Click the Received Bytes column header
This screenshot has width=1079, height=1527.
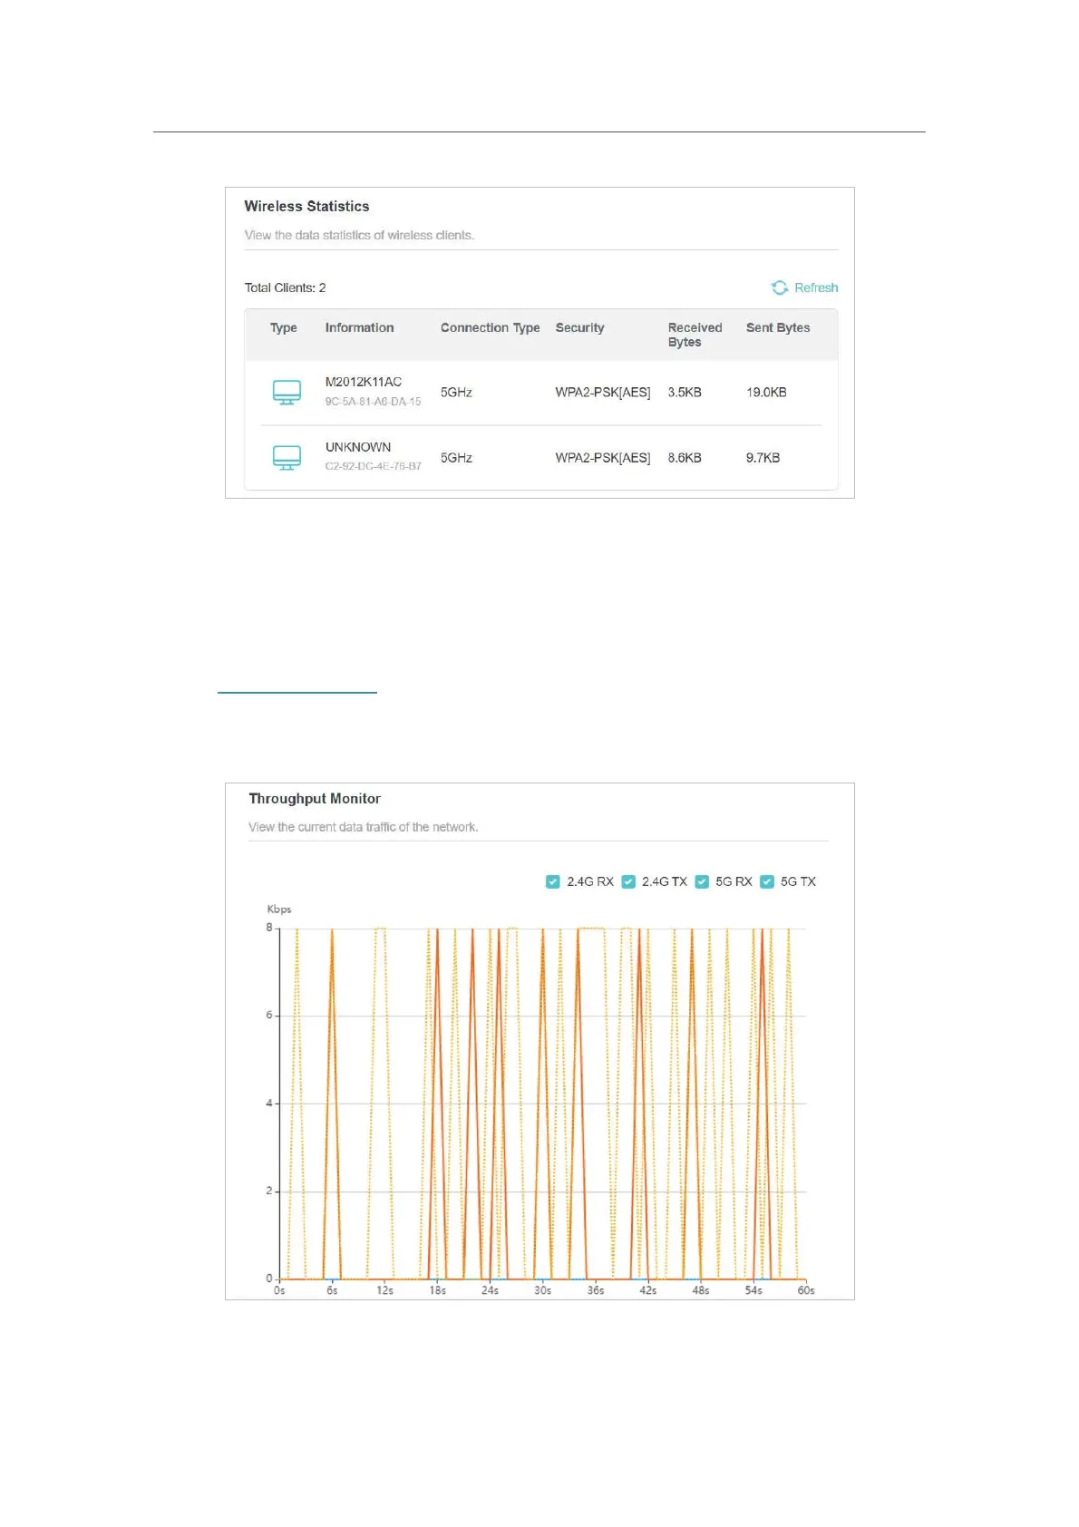(x=695, y=335)
